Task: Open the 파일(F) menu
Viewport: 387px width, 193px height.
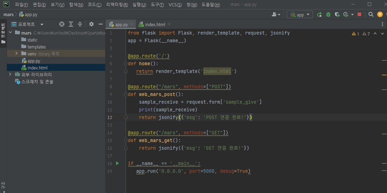Action: (21, 5)
